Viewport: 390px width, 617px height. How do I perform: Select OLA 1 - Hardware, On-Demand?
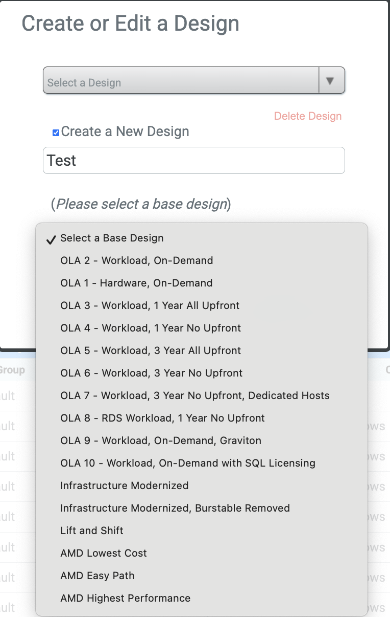pos(136,283)
